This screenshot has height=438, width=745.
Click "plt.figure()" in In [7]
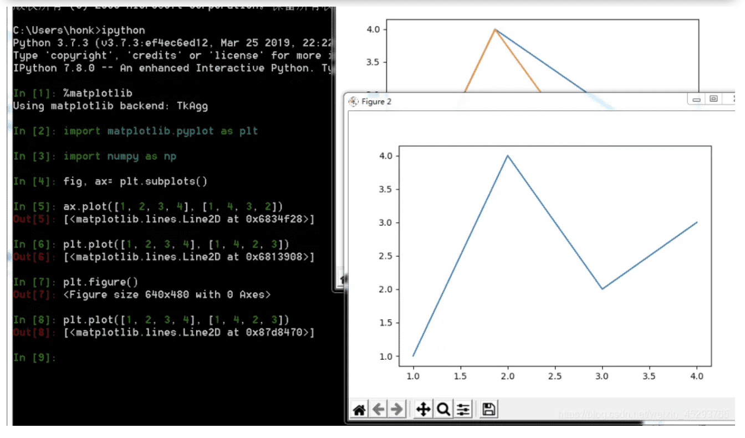click(101, 282)
